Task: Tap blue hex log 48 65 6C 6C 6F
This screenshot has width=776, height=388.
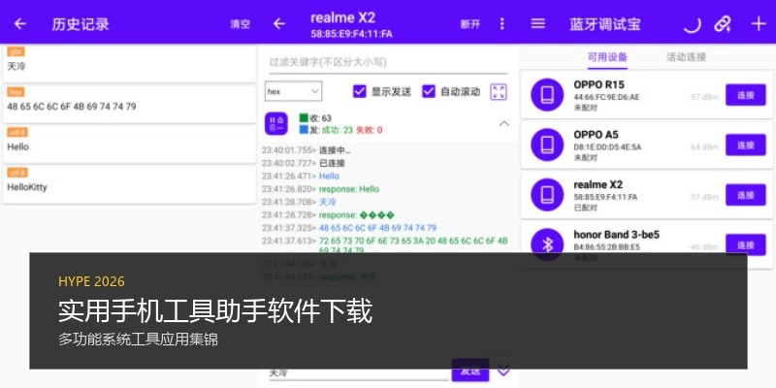Action: pyautogui.click(x=377, y=228)
